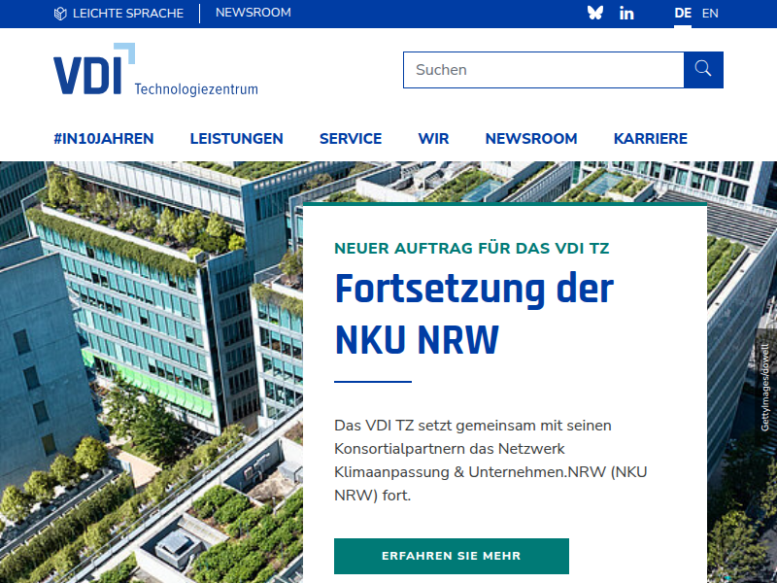Open the NEWSROOM link in top bar
777x583 pixels.
pos(253,14)
